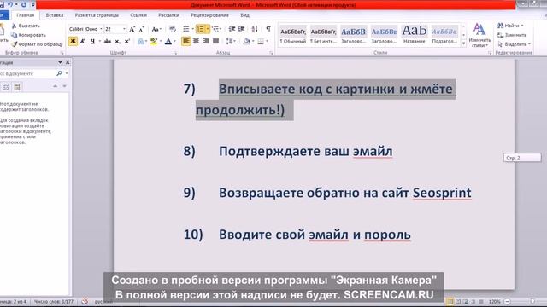This screenshot has width=547, height=307.
Task: Increase font size with grow font icon
Action: point(132,29)
